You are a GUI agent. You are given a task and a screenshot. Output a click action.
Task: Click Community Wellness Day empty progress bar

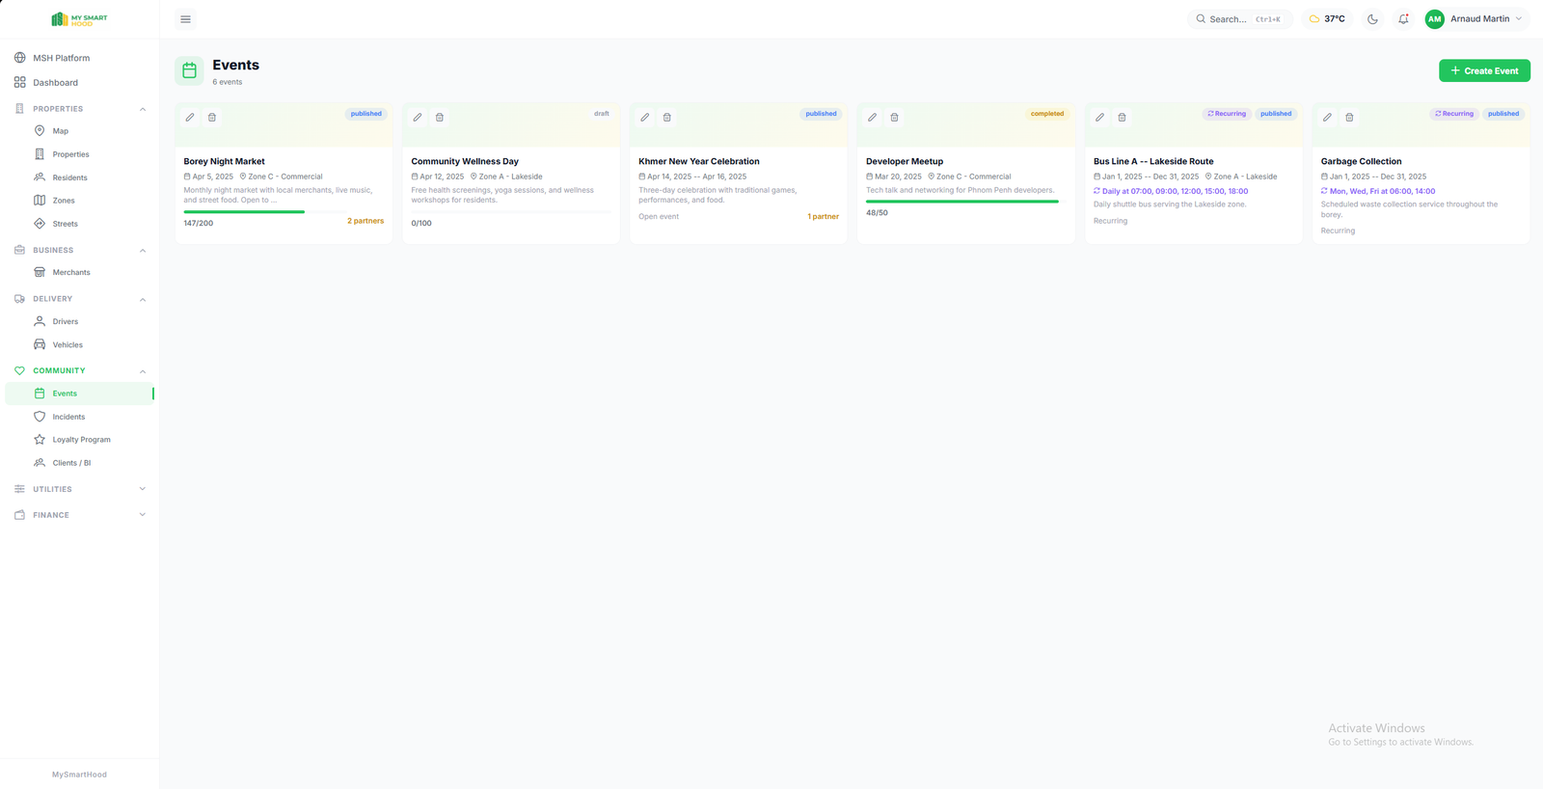pos(511,211)
